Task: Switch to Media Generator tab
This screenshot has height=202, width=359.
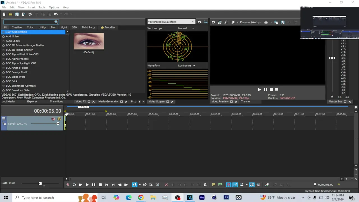Action: [x=108, y=102]
